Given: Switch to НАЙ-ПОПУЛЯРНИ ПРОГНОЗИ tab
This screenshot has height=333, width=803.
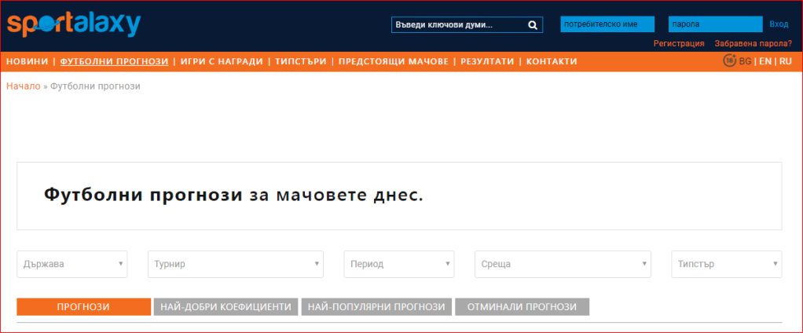Looking at the screenshot, I should 376,306.
